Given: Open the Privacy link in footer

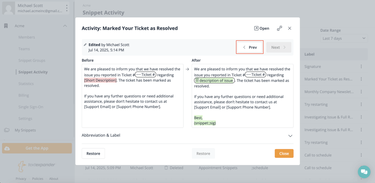Looking at the screenshot, I should pyautogui.click(x=21, y=179).
